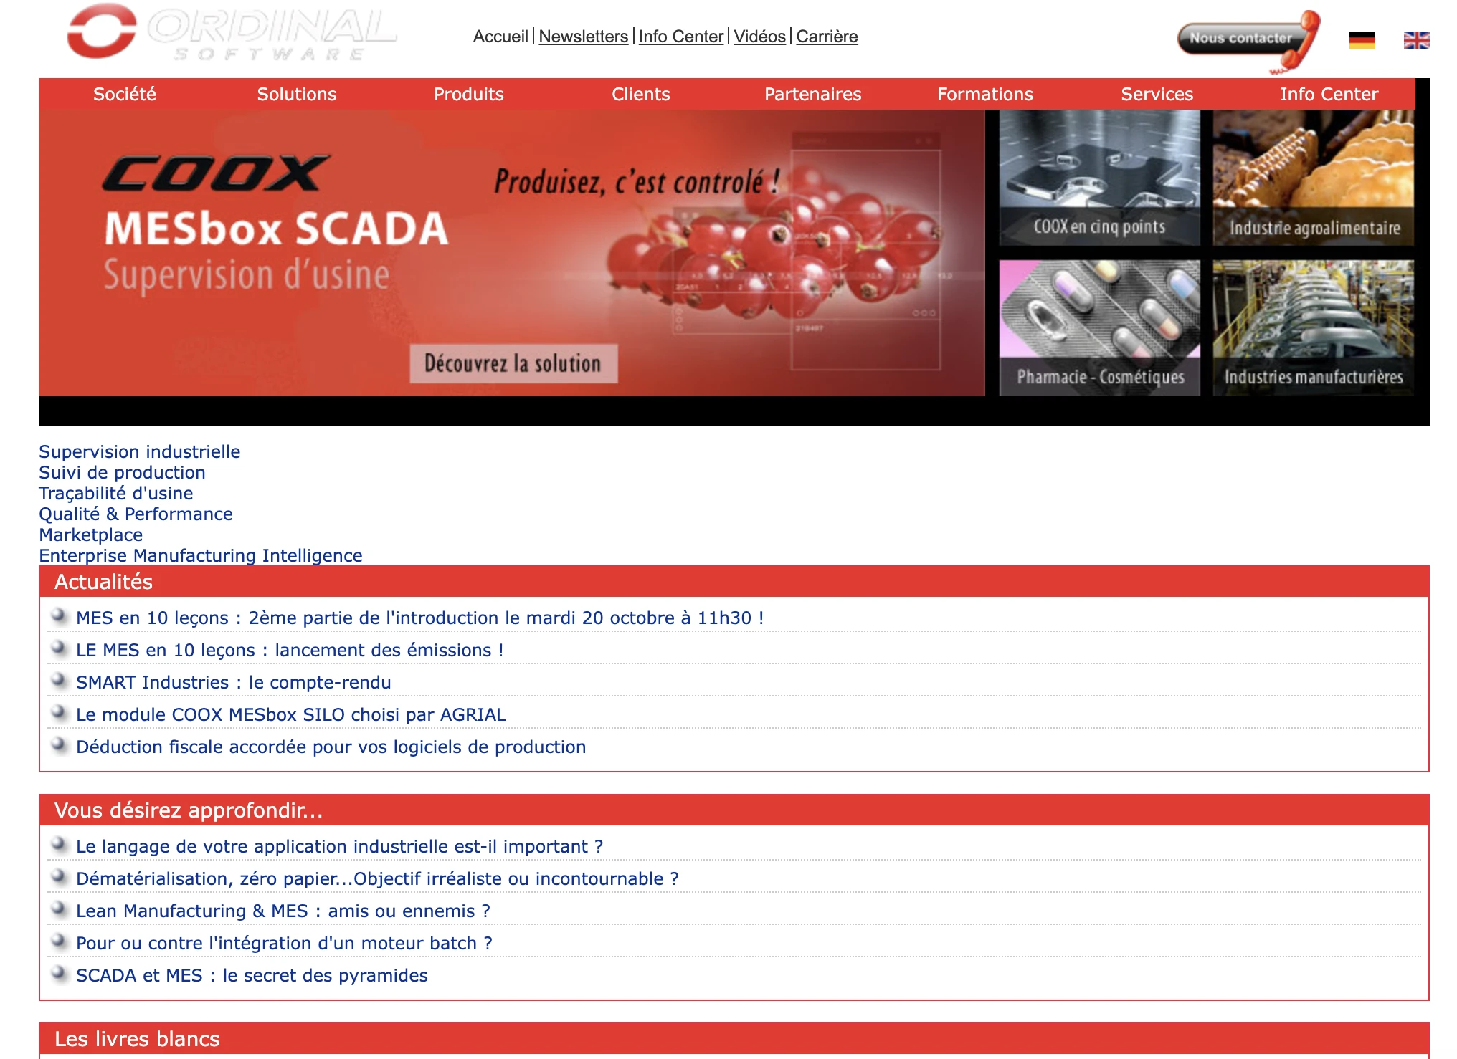
Task: Open the Solutions menu
Action: coord(297,94)
